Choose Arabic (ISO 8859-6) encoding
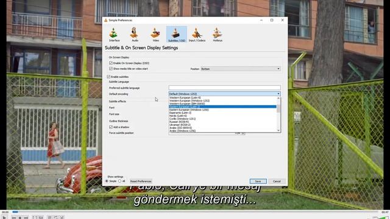The image size is (390, 219). click(222, 128)
